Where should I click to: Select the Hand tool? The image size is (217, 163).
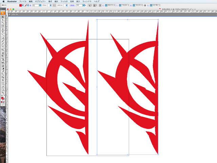click(x=3, y=90)
